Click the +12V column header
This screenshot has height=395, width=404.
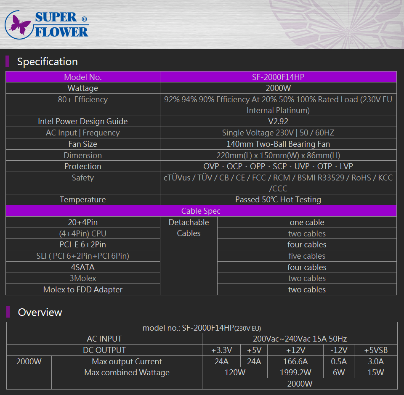click(295, 350)
